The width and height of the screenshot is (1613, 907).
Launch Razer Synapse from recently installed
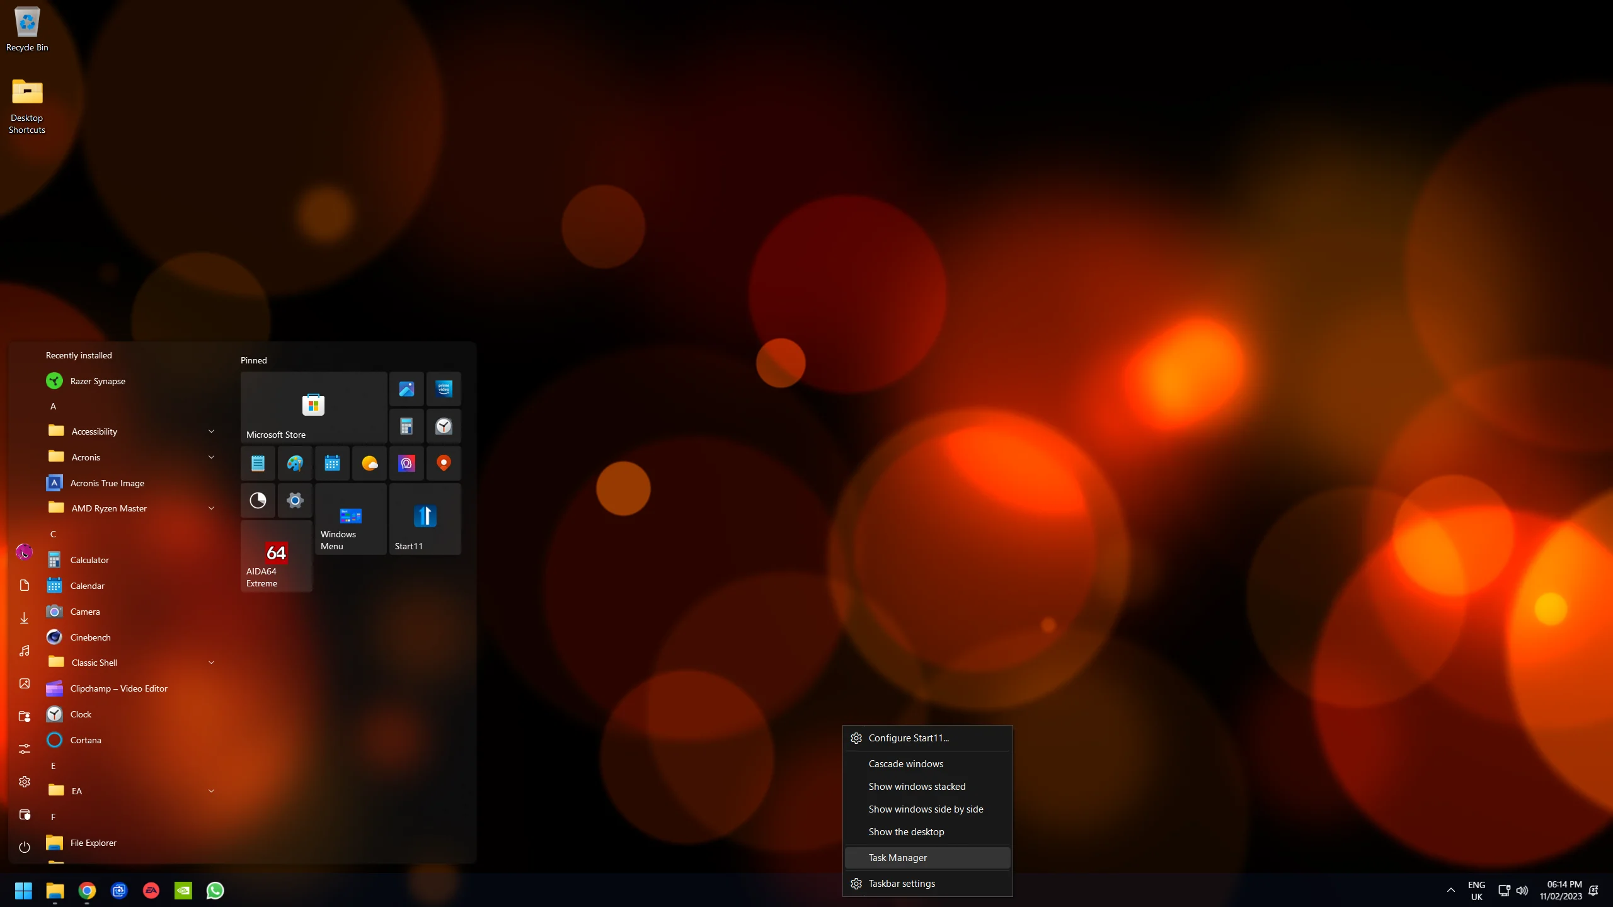click(131, 381)
